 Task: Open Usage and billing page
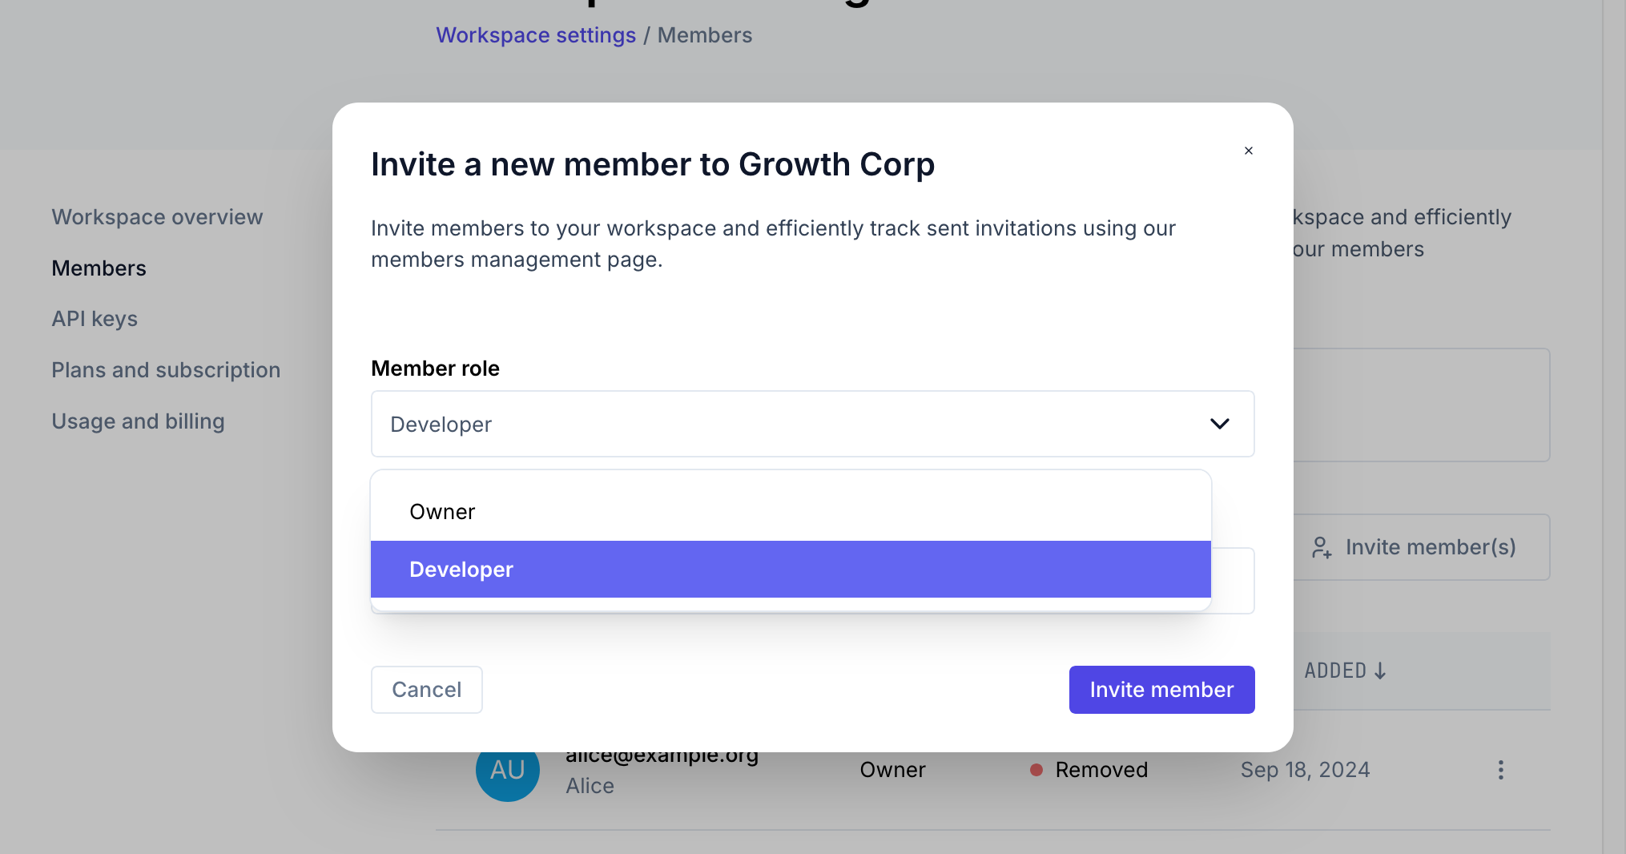pyautogui.click(x=138, y=421)
